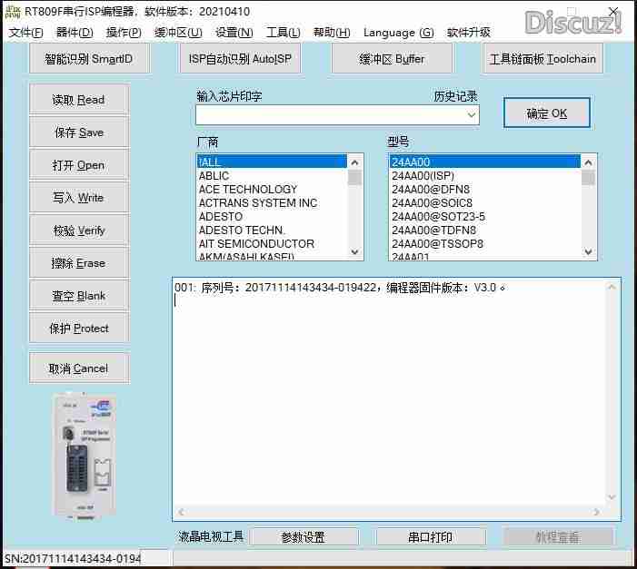The image size is (637, 569).
Task: Select model 24AA00@TDFN8
Action: 485,231
